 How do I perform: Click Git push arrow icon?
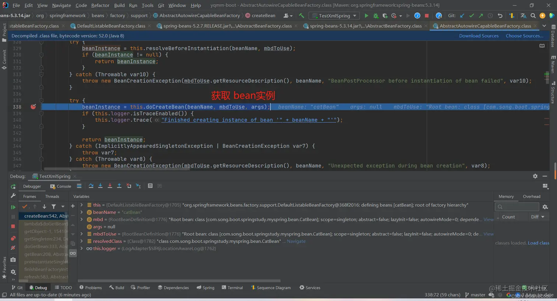481,15
